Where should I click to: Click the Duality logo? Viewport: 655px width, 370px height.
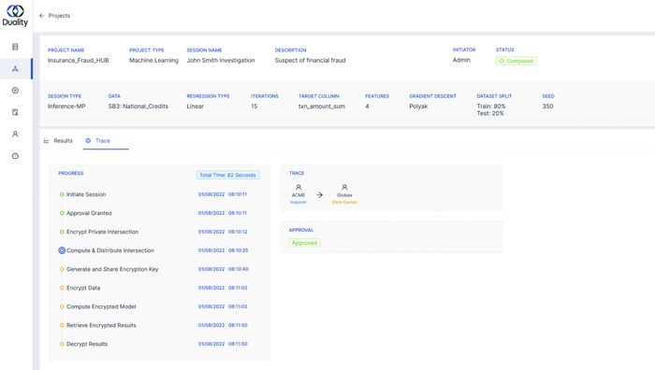(x=15, y=16)
